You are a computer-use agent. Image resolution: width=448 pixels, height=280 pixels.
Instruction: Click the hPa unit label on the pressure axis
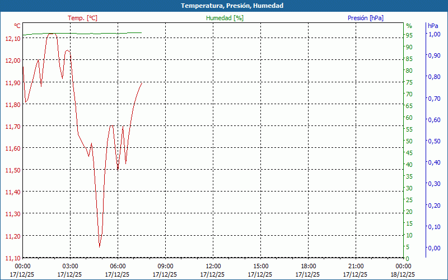point(433,26)
